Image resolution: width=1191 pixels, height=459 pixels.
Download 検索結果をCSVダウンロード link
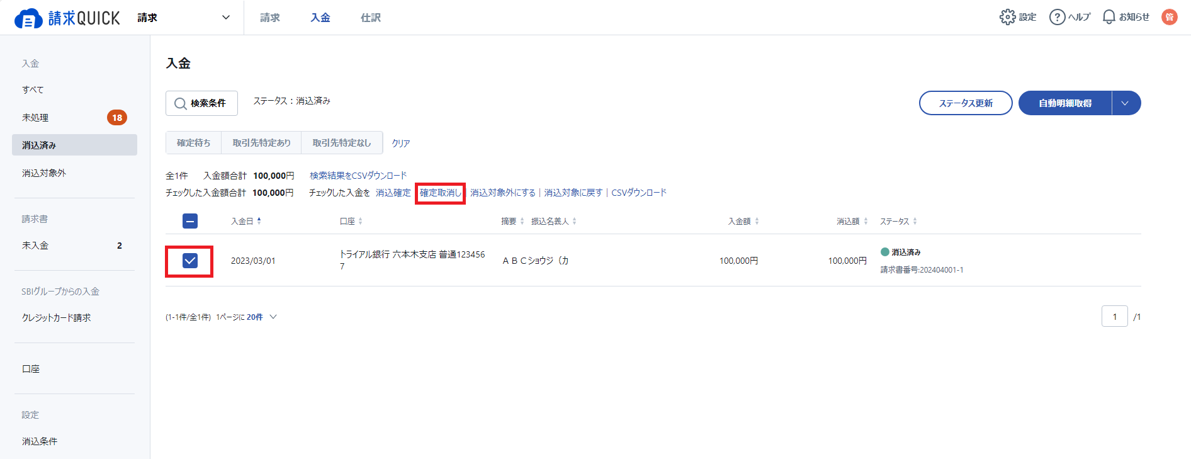point(358,176)
